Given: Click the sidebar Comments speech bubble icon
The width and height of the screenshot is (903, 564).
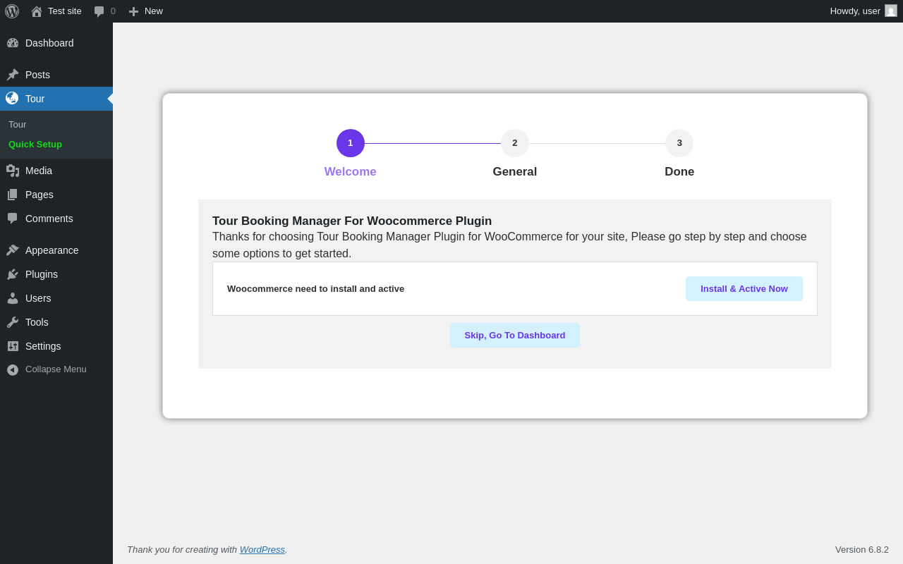Looking at the screenshot, I should [x=13, y=219].
